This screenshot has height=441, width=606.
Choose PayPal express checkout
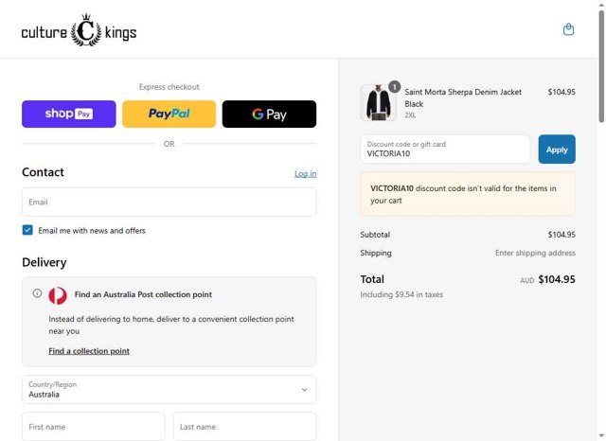[x=169, y=114]
